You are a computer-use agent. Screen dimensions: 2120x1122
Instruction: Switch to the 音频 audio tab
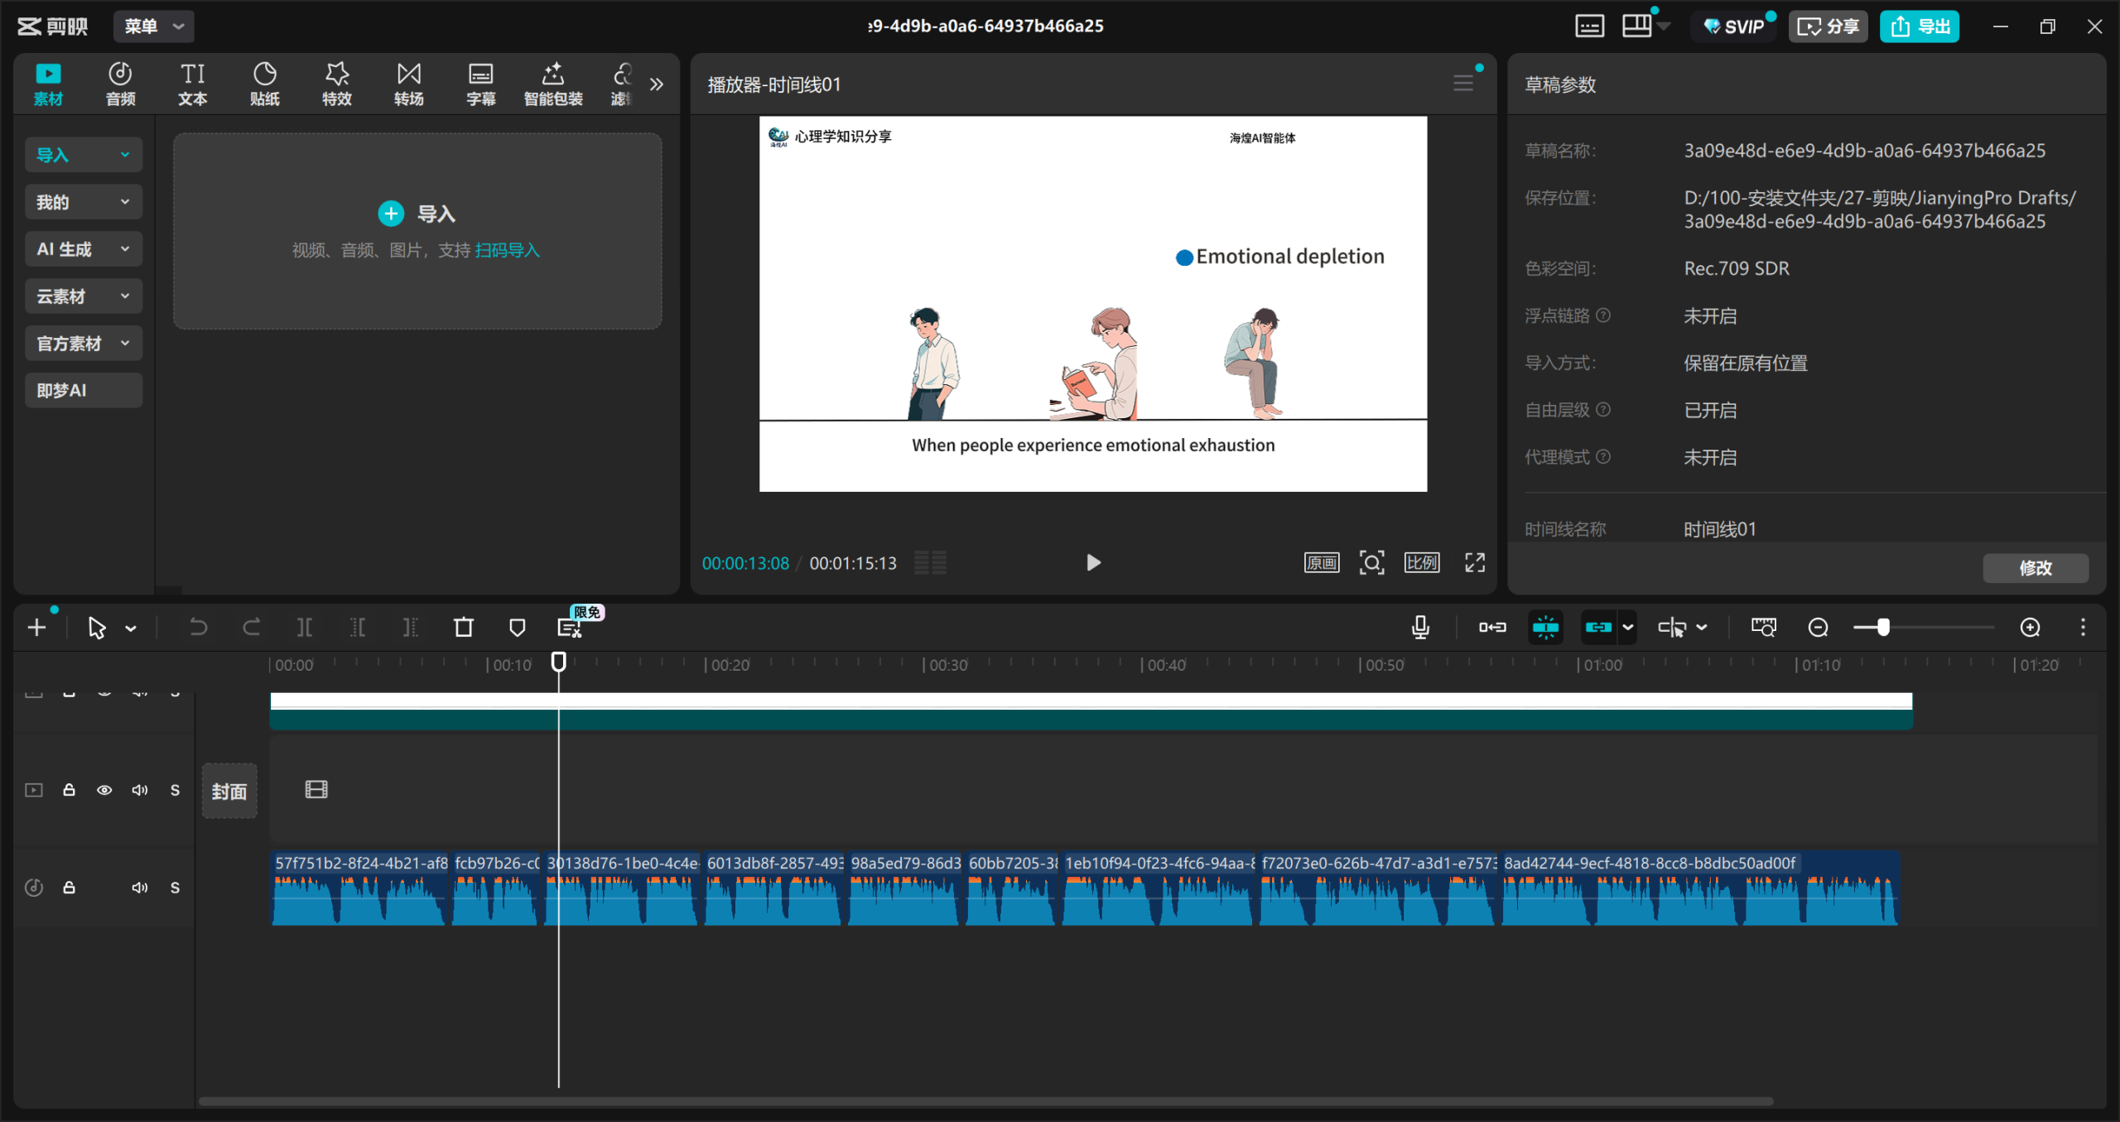click(120, 84)
